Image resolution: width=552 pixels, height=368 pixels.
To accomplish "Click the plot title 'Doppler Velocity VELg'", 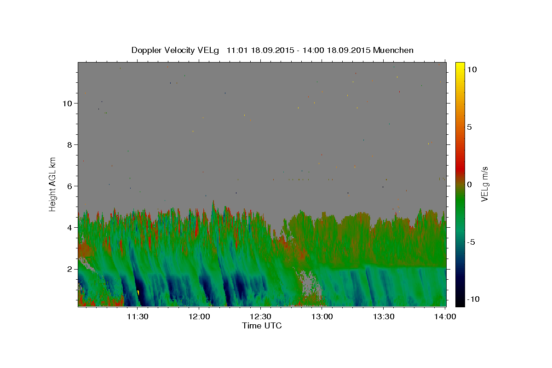I will coord(176,50).
